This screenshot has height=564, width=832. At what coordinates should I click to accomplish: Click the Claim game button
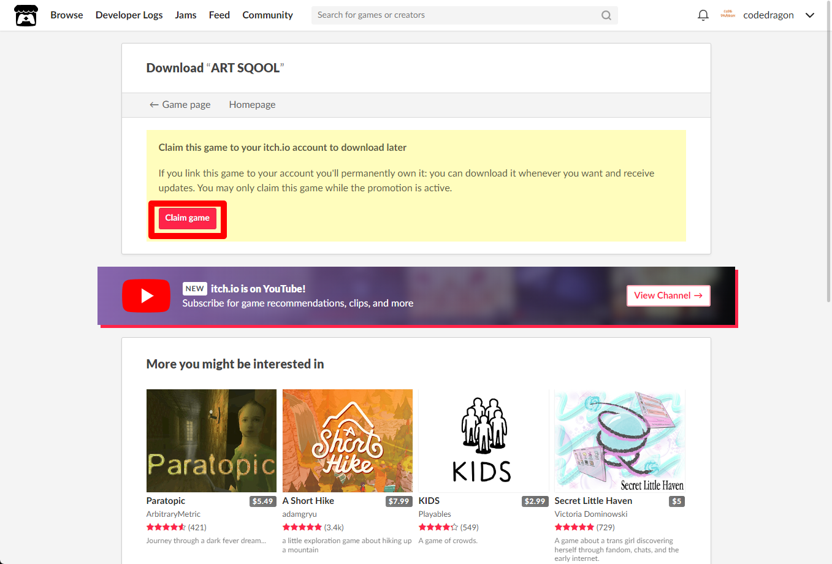(187, 218)
